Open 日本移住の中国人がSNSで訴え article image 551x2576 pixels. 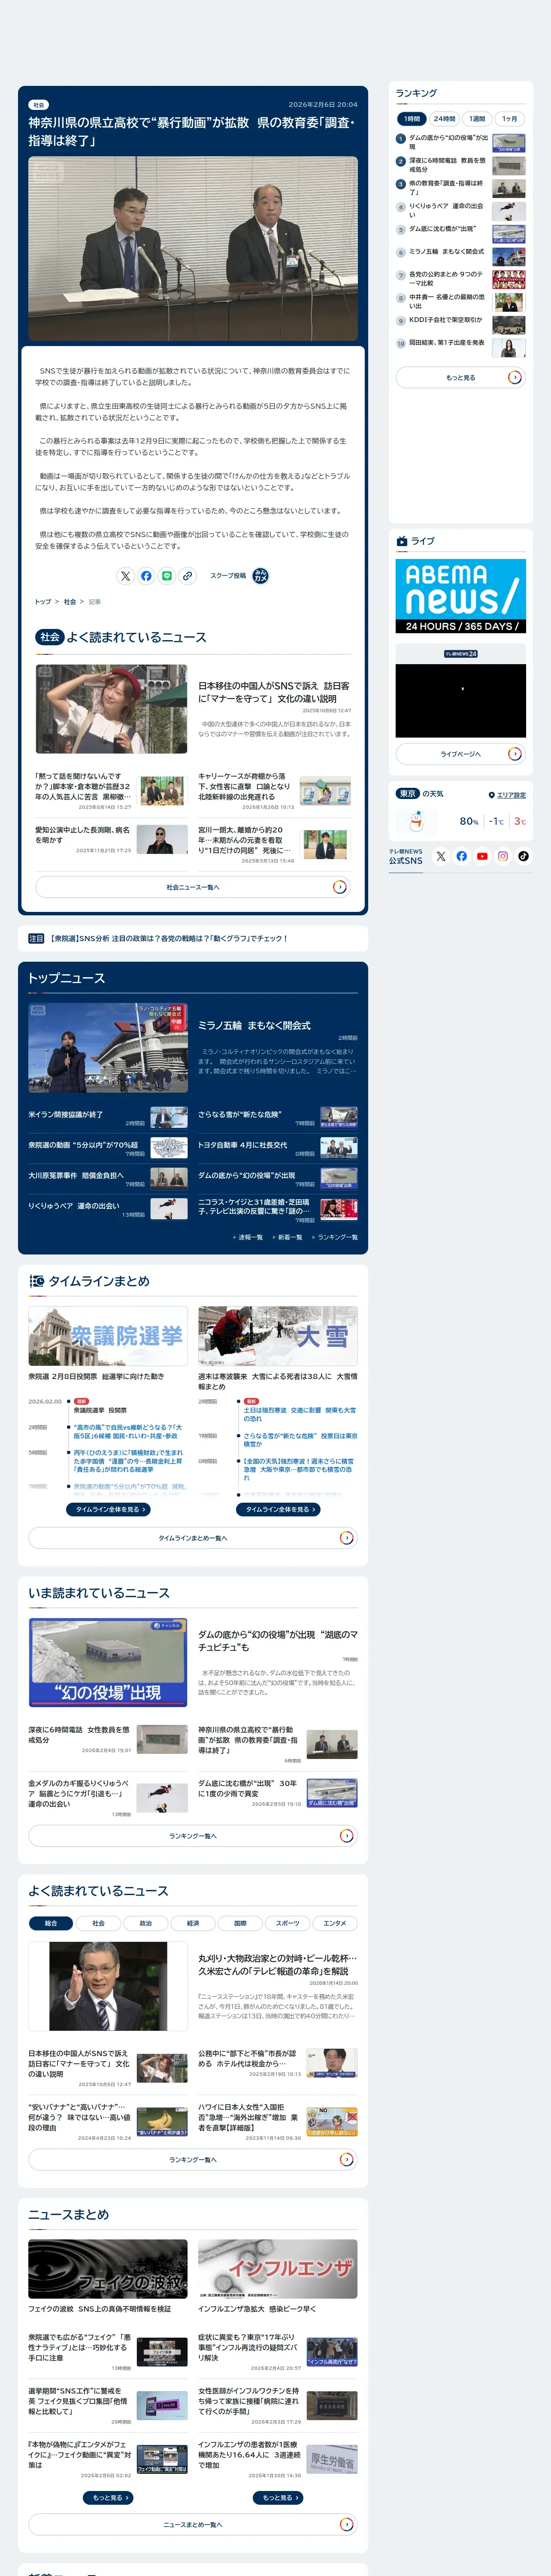111,709
